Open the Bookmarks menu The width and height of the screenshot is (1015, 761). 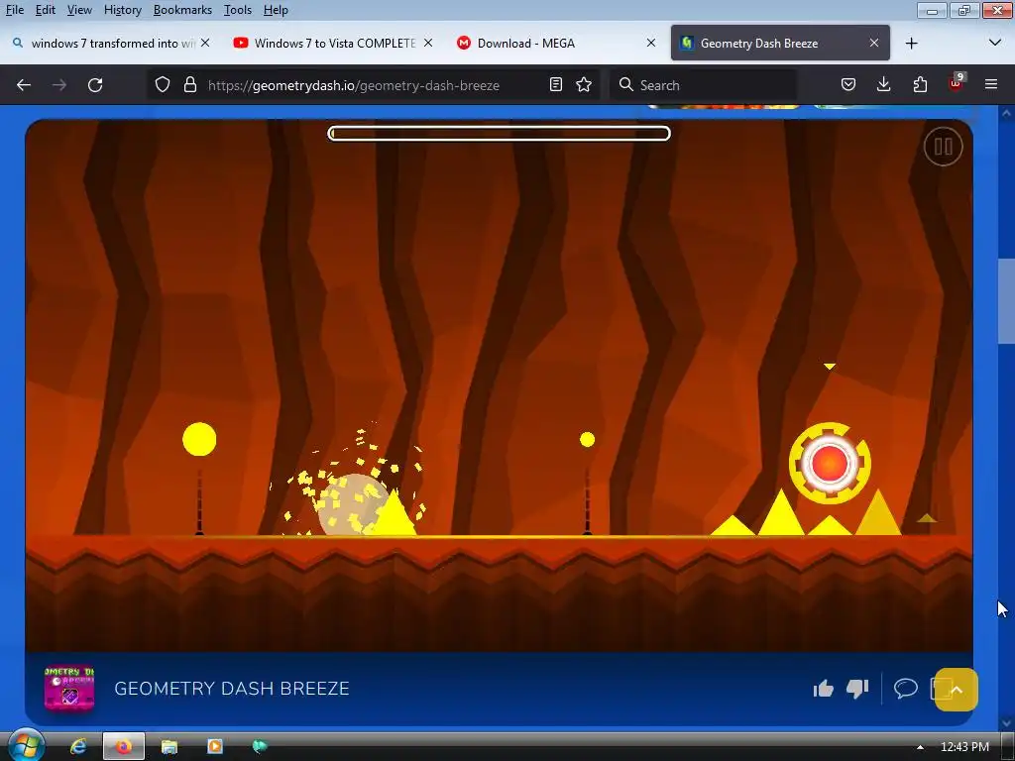coord(182,10)
